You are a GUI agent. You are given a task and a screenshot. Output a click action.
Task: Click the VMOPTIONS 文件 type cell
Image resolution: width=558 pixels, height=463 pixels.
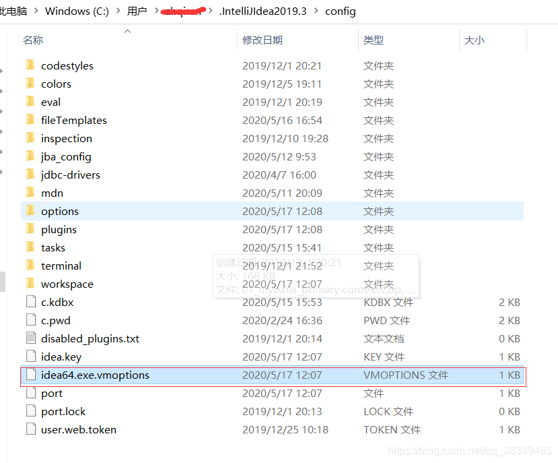coord(406,375)
